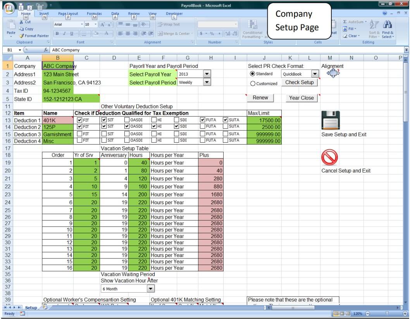Click the Year Close button
Image resolution: width=410 pixels, height=319 pixels.
pos(301,98)
